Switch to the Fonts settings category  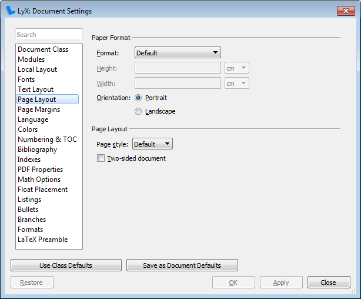click(x=26, y=79)
